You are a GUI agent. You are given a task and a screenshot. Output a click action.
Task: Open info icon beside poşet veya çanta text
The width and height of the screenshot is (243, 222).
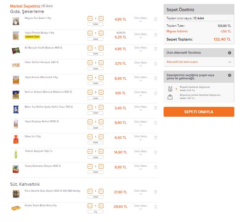[x=230, y=75]
